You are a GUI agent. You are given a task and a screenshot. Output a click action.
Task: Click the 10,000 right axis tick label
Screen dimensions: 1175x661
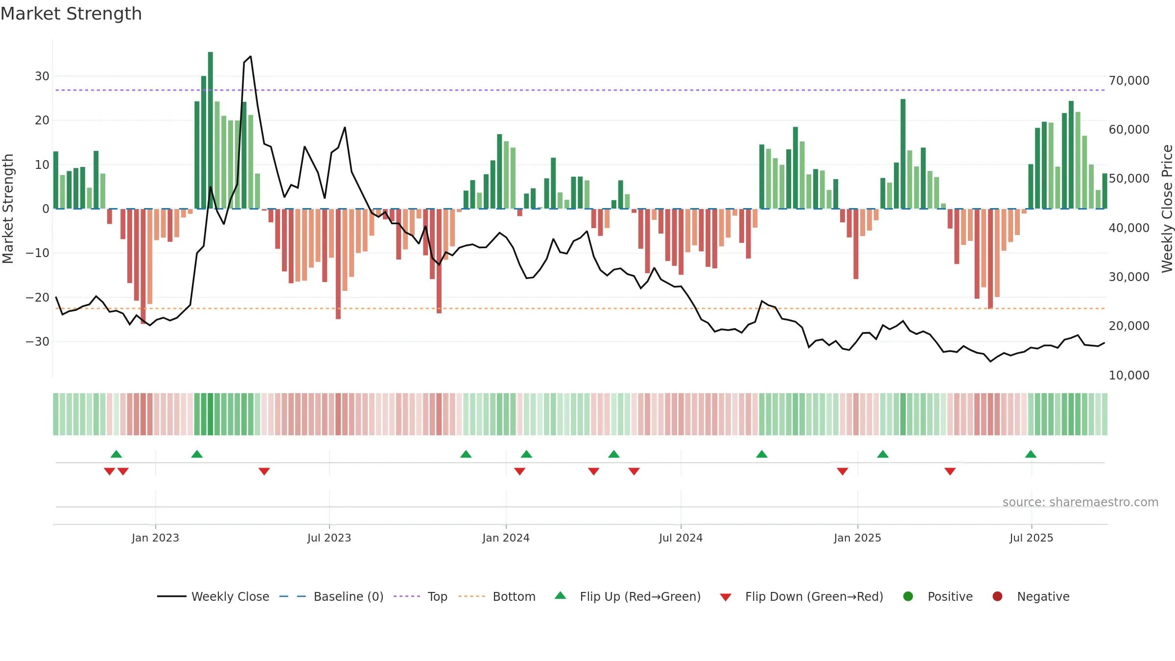coord(1129,376)
